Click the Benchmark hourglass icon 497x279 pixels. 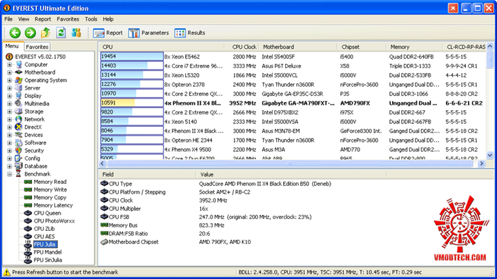(x=19, y=174)
